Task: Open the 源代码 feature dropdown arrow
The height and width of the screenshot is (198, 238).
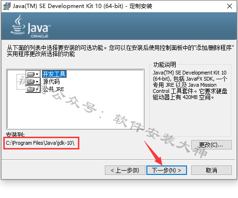Action: click(x=37, y=82)
